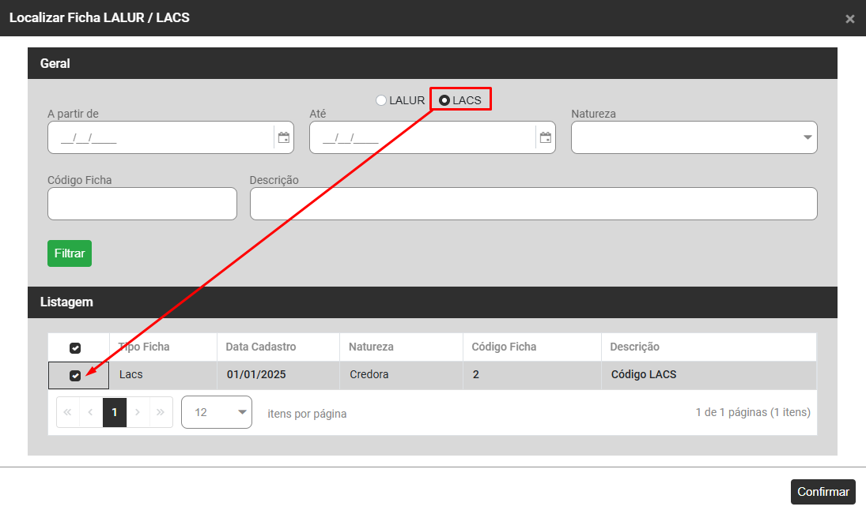Click the Código LACS description cell

(x=709, y=375)
